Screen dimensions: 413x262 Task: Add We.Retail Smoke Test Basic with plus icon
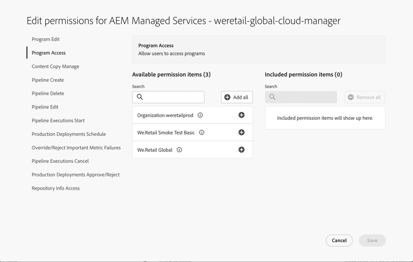coord(241,132)
